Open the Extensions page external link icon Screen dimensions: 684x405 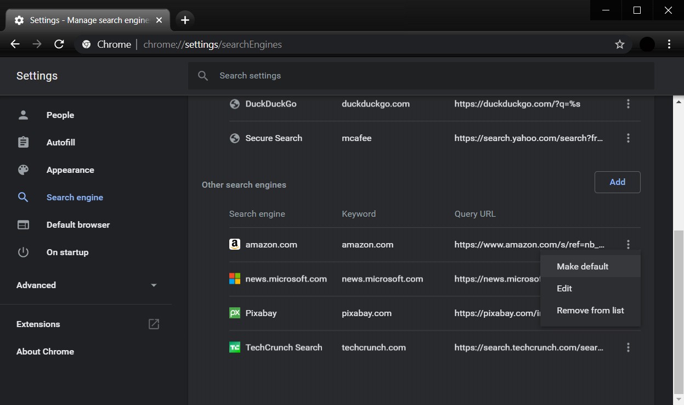coord(154,324)
